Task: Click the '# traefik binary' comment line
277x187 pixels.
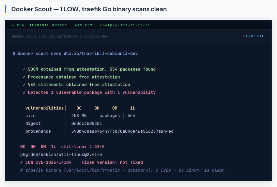Action: click(122, 170)
